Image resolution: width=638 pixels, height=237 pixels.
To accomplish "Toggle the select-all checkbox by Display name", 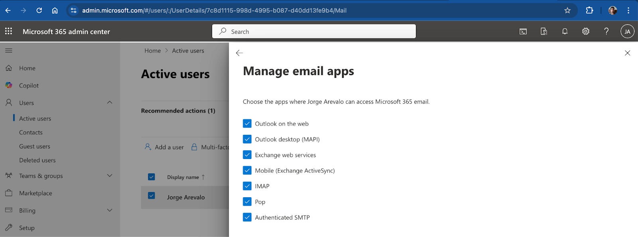I will click(152, 177).
